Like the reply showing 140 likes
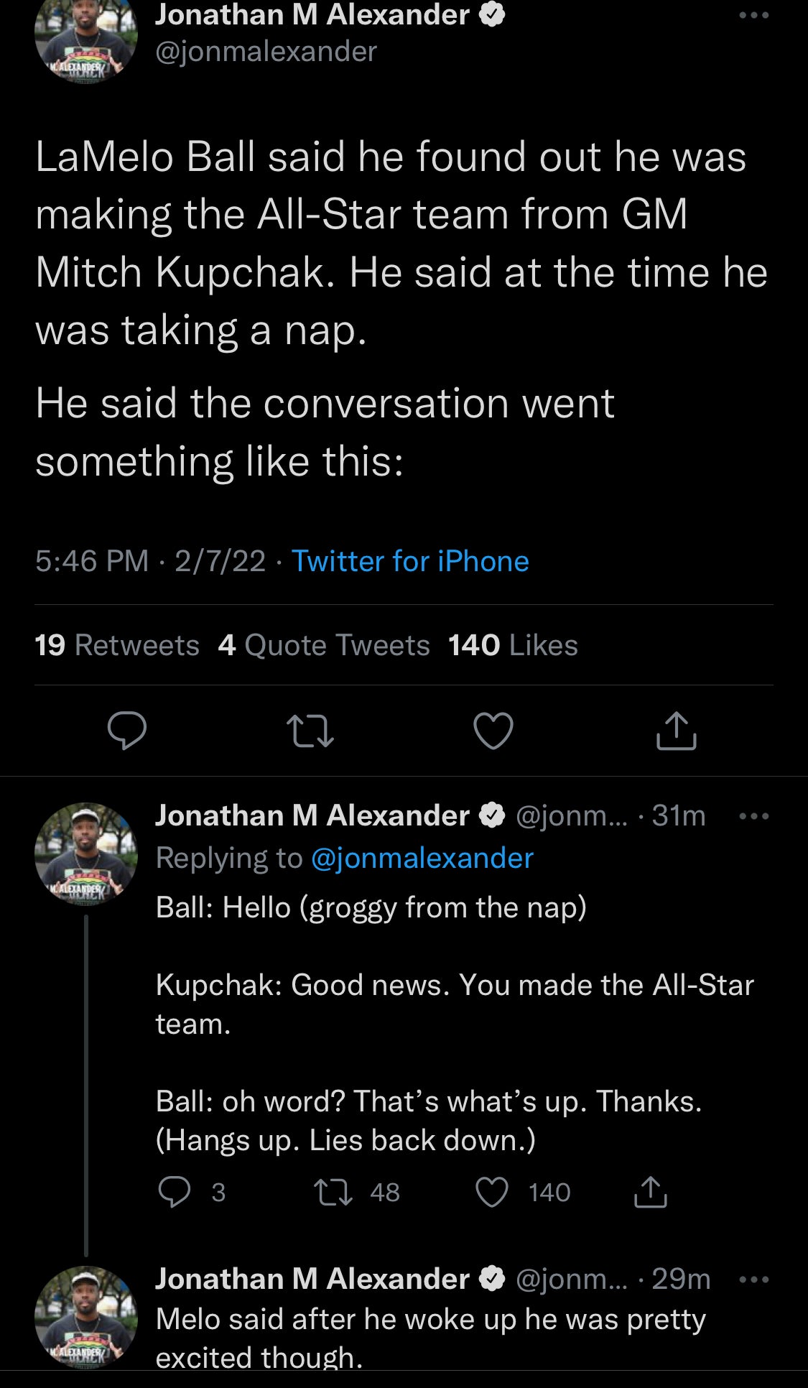This screenshot has height=1388, width=808. [x=493, y=1192]
